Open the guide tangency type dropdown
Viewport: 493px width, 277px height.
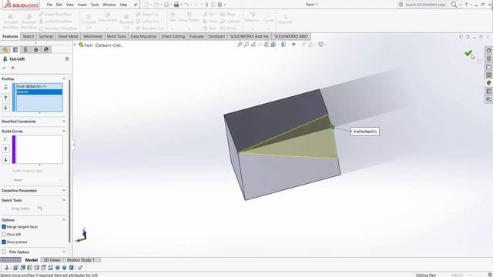38,180
